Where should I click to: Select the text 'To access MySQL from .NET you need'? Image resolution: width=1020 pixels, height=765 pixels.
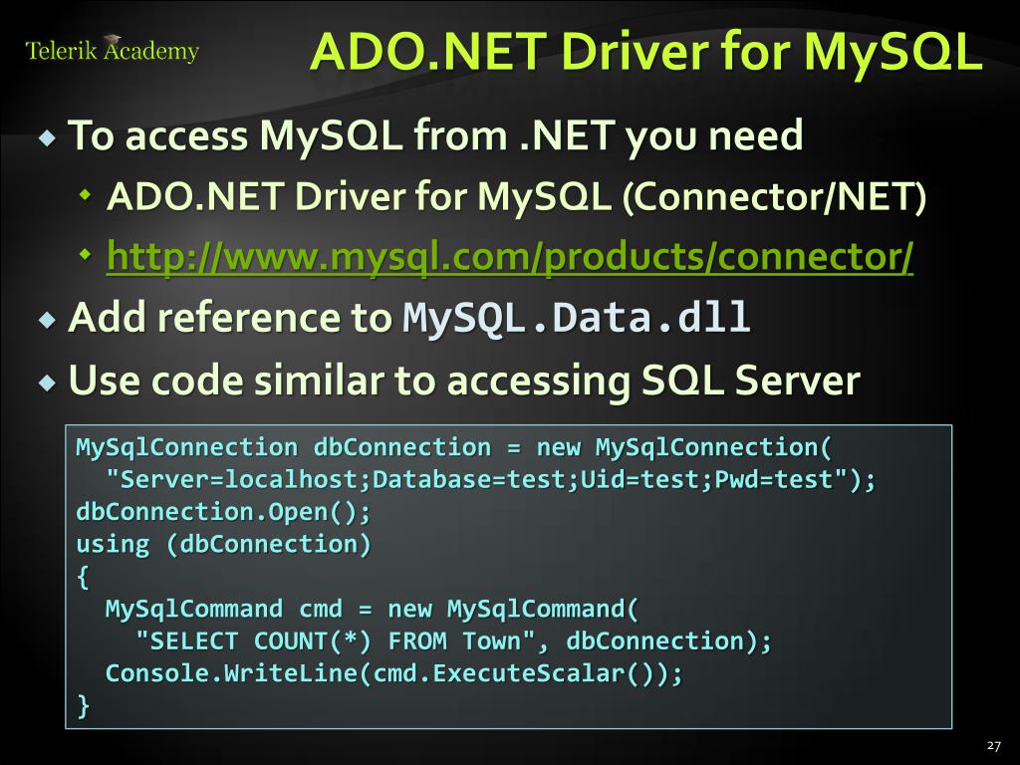pyautogui.click(x=435, y=135)
